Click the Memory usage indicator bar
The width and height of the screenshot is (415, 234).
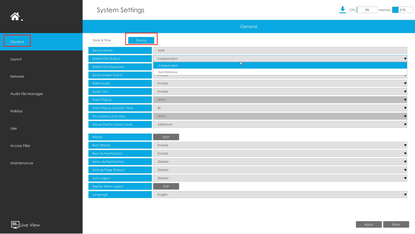click(x=402, y=10)
